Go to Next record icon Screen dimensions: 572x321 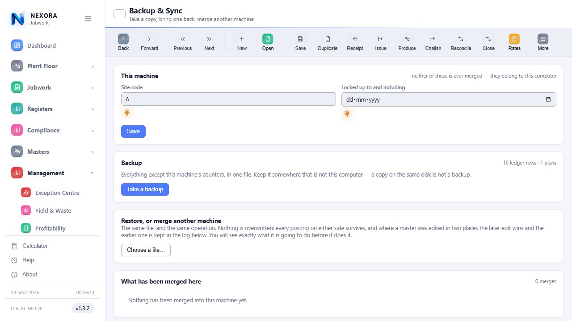(209, 39)
